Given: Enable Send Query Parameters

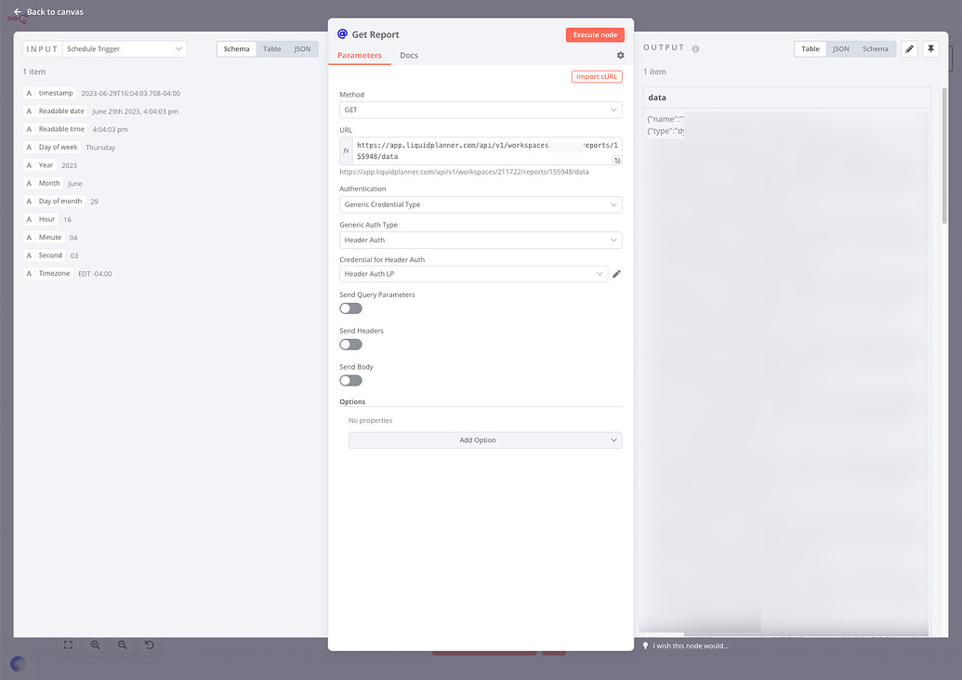Looking at the screenshot, I should tap(351, 308).
